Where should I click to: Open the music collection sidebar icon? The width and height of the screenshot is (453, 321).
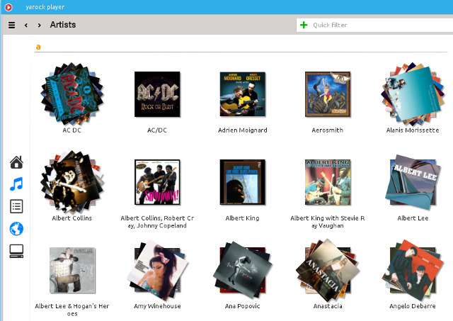click(16, 184)
